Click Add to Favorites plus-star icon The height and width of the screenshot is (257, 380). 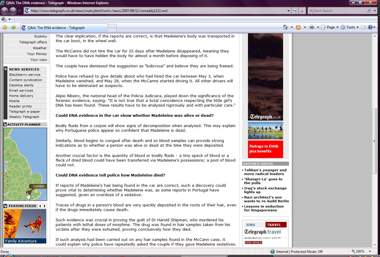tap(13, 28)
